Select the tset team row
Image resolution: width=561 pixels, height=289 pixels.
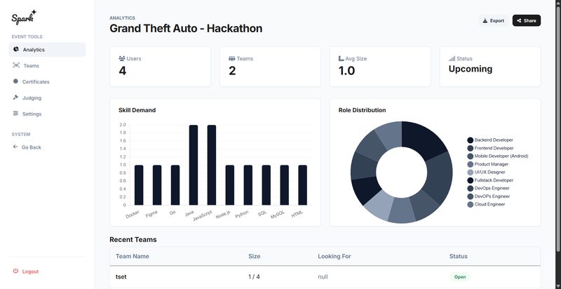tap(325, 277)
